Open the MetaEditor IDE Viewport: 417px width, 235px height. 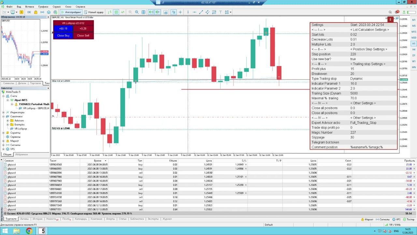click(29, 12)
